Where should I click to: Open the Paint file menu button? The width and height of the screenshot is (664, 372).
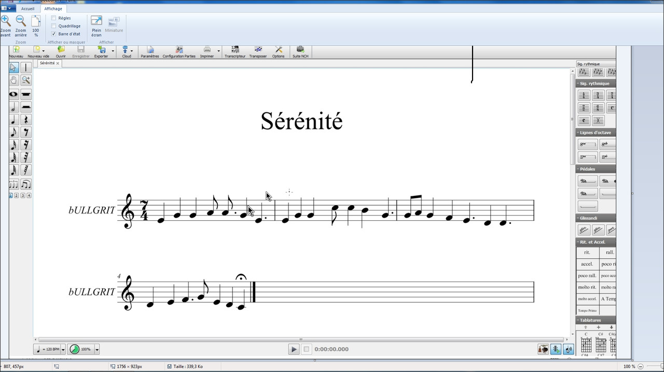point(8,8)
